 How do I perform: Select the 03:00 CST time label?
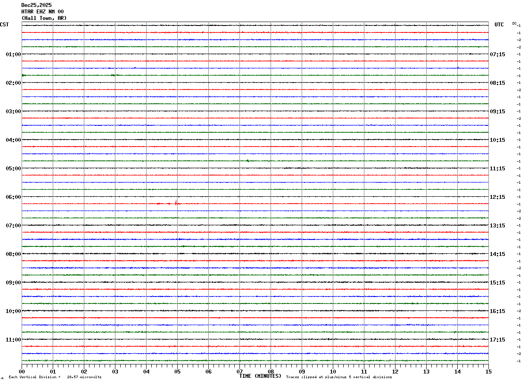coord(13,111)
